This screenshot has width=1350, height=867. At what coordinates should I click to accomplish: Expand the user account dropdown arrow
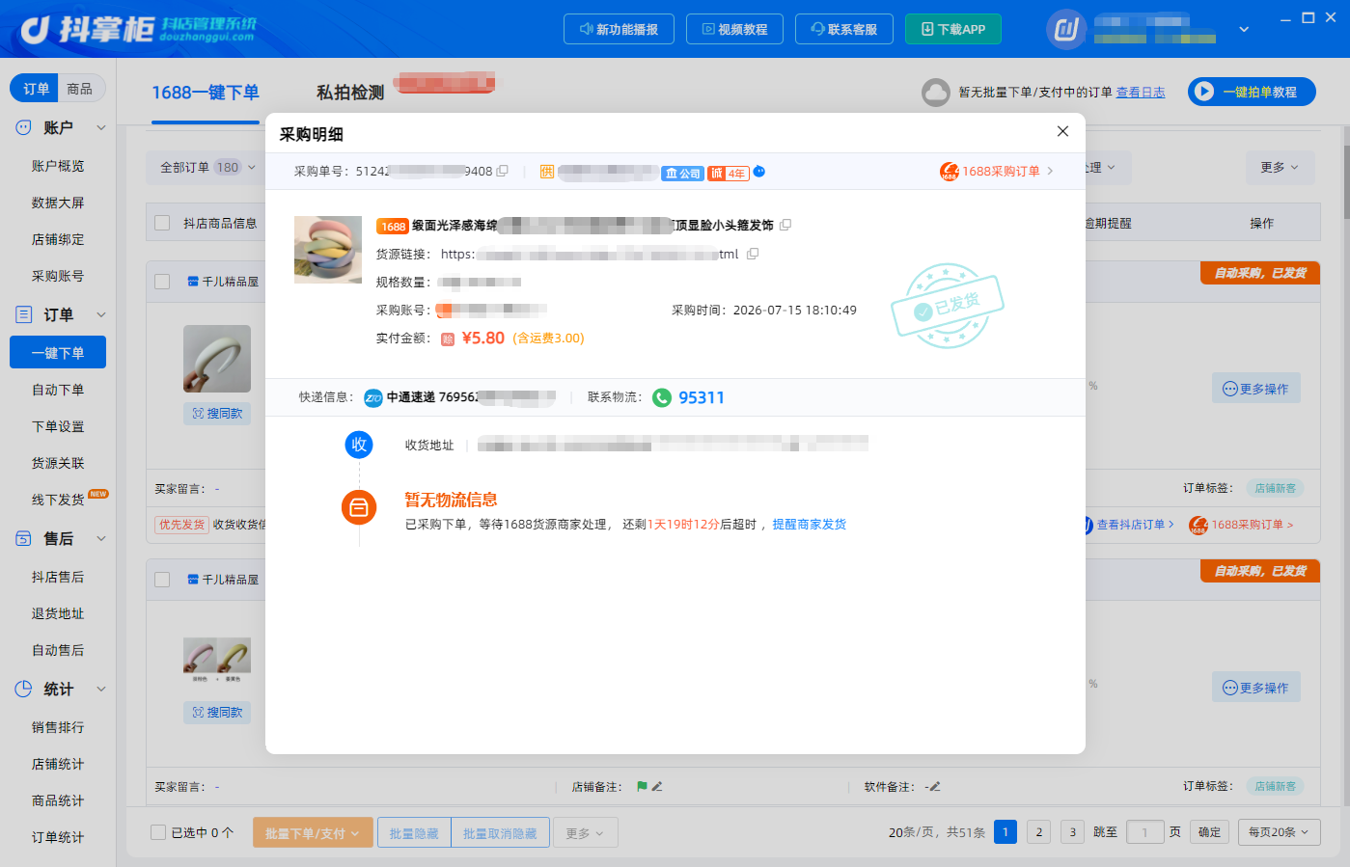coord(1244,29)
